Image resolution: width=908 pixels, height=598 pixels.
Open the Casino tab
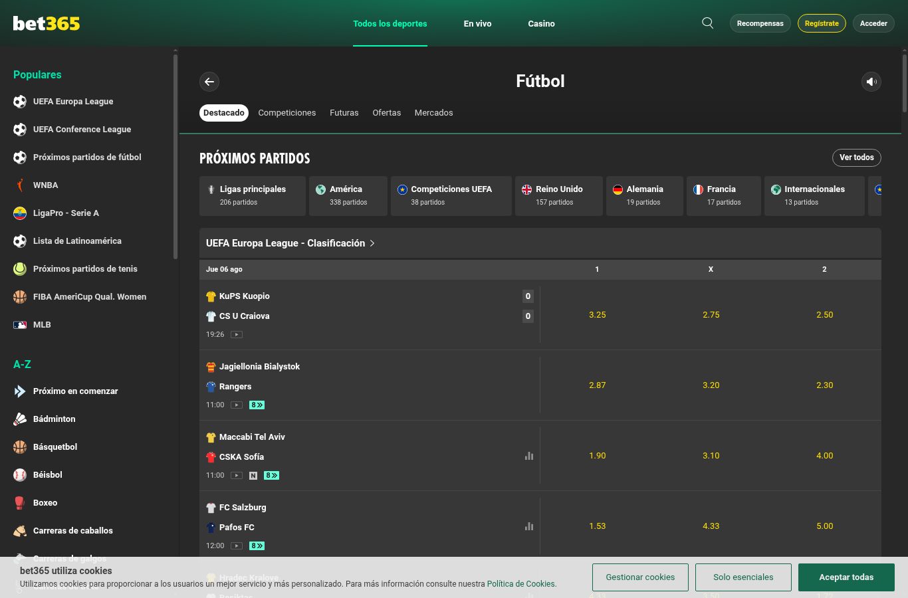coord(542,23)
